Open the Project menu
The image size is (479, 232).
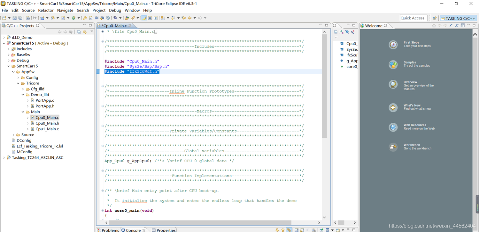coord(99,11)
